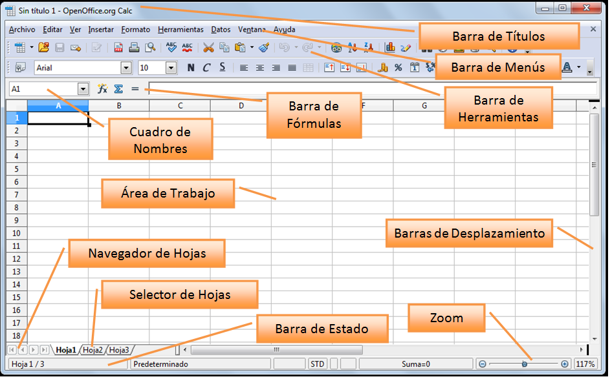Expand the Undo history dropdown arrow

tap(296, 48)
